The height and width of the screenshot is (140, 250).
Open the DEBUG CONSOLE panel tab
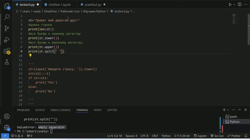point(61,110)
